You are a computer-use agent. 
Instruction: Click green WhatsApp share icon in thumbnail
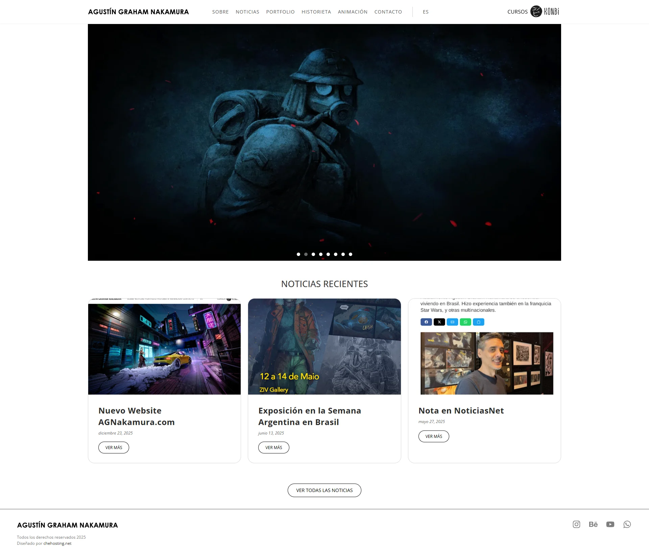coord(465,322)
